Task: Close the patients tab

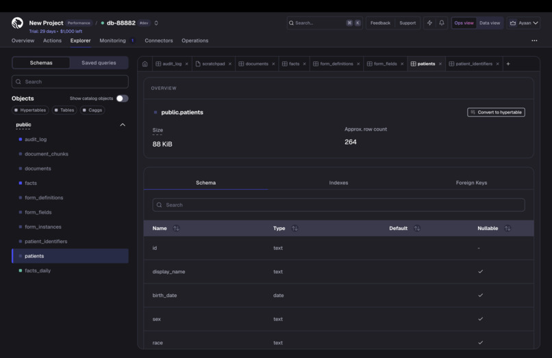Action: click(x=440, y=64)
